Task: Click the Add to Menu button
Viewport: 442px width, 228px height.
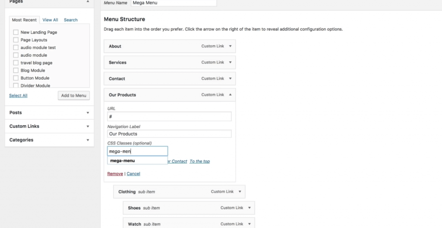Action: [74, 96]
